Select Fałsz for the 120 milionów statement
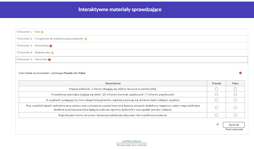The image size is (254, 149). [235, 94]
